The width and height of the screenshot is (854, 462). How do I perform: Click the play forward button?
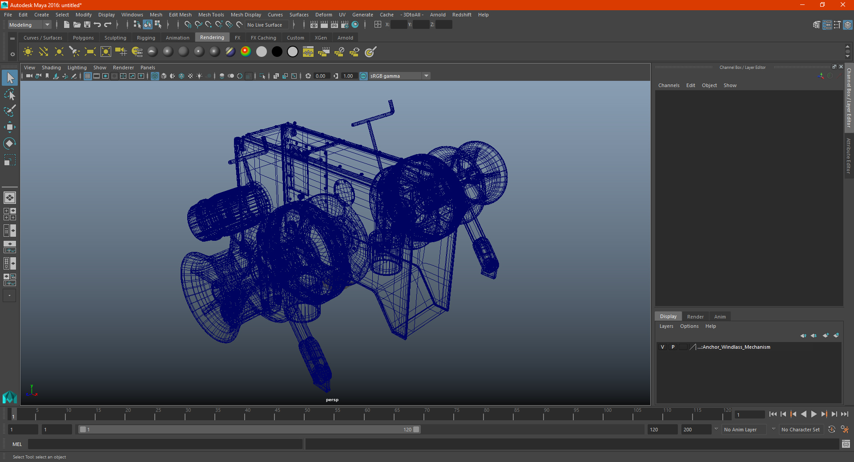(814, 414)
